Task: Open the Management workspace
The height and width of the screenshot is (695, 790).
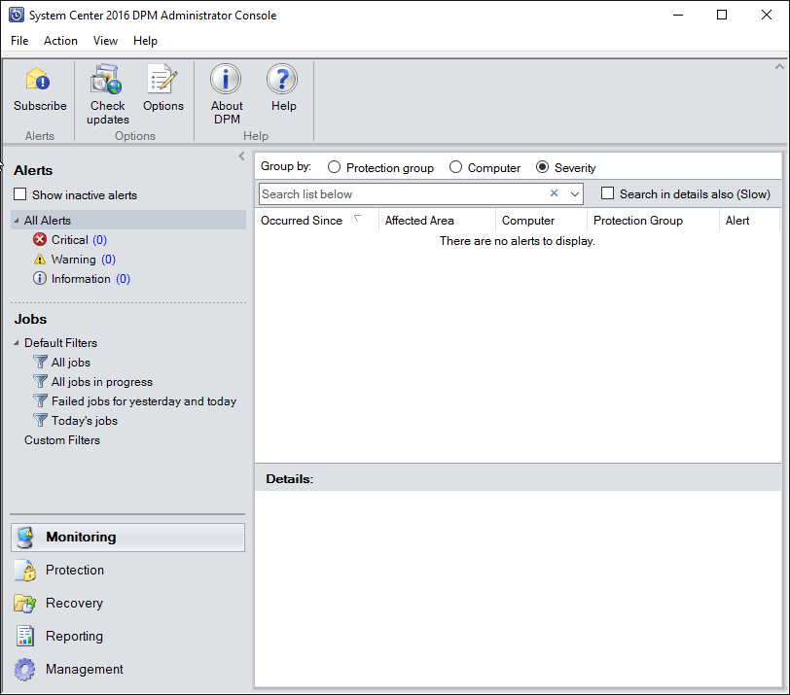Action: pyautogui.click(x=128, y=670)
